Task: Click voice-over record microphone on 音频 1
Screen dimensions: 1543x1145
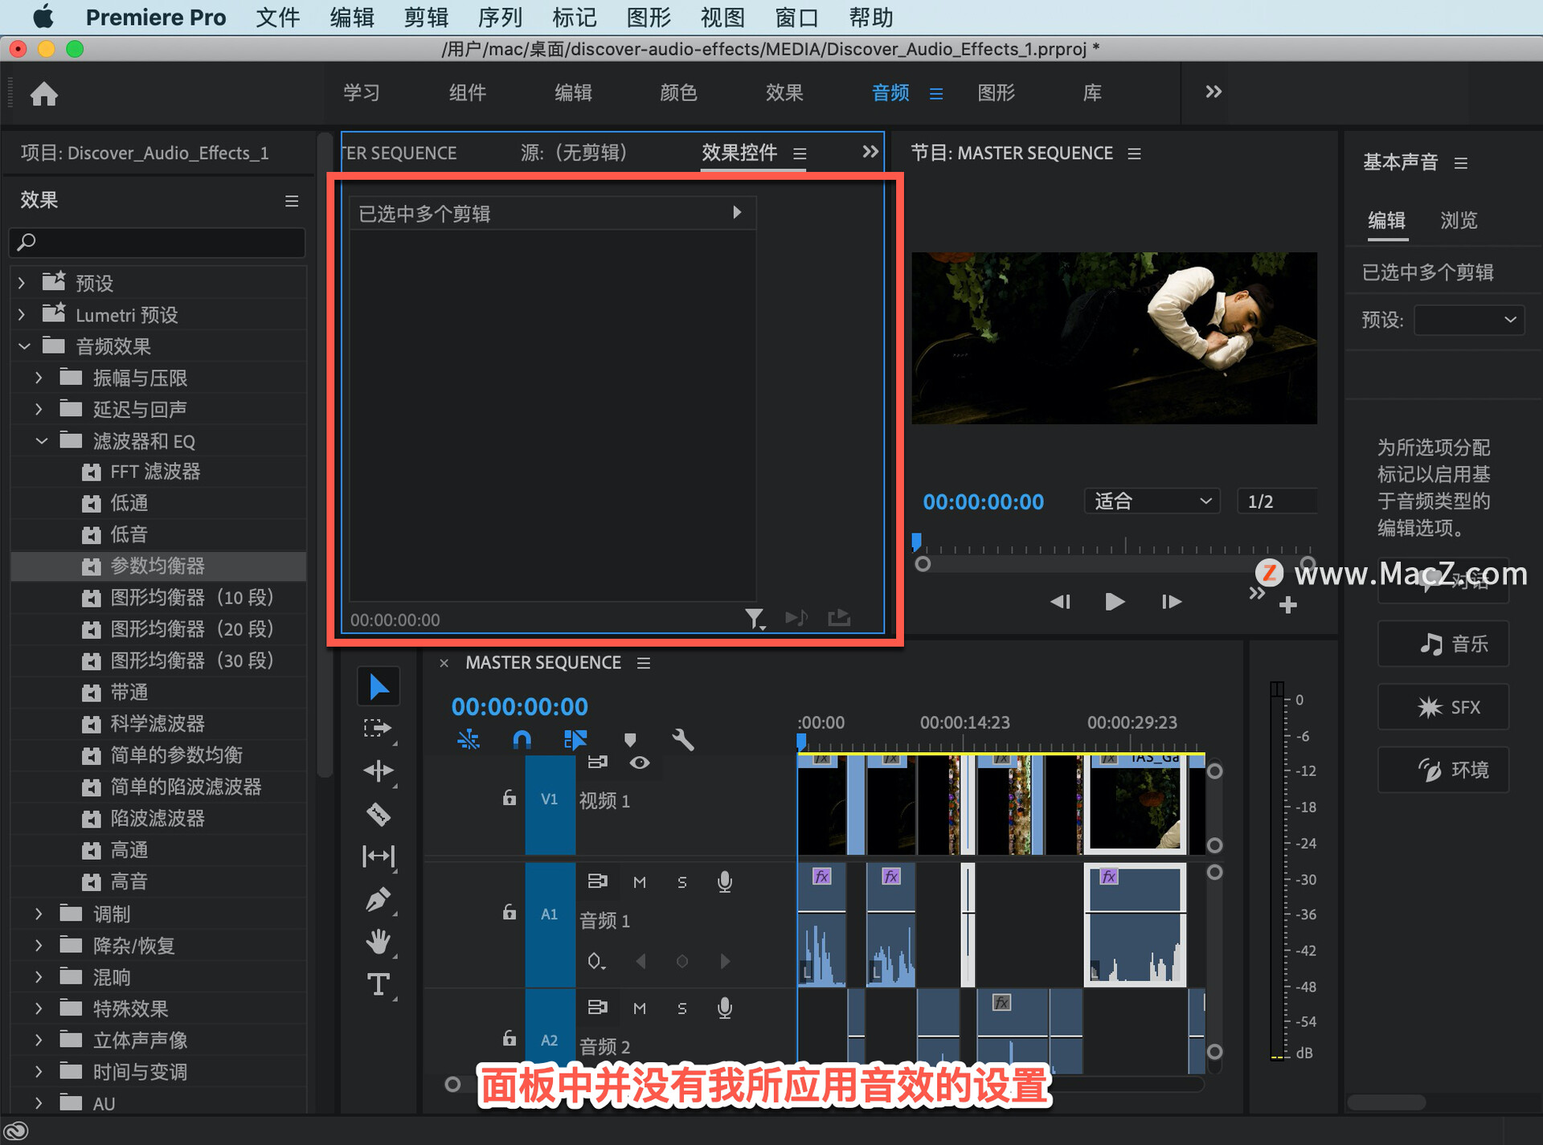Action: [x=724, y=881]
